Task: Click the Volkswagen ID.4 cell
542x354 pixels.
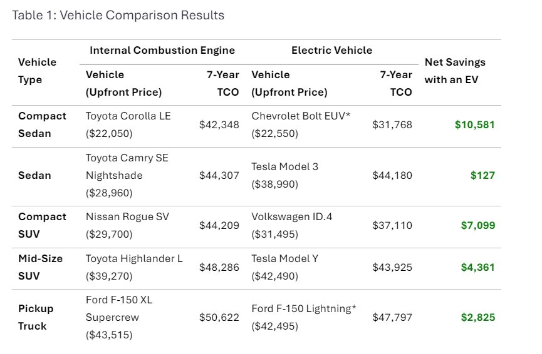Action: coord(291,225)
